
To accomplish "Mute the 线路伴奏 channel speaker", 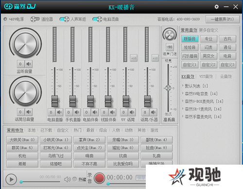I will click(x=112, y=112).
